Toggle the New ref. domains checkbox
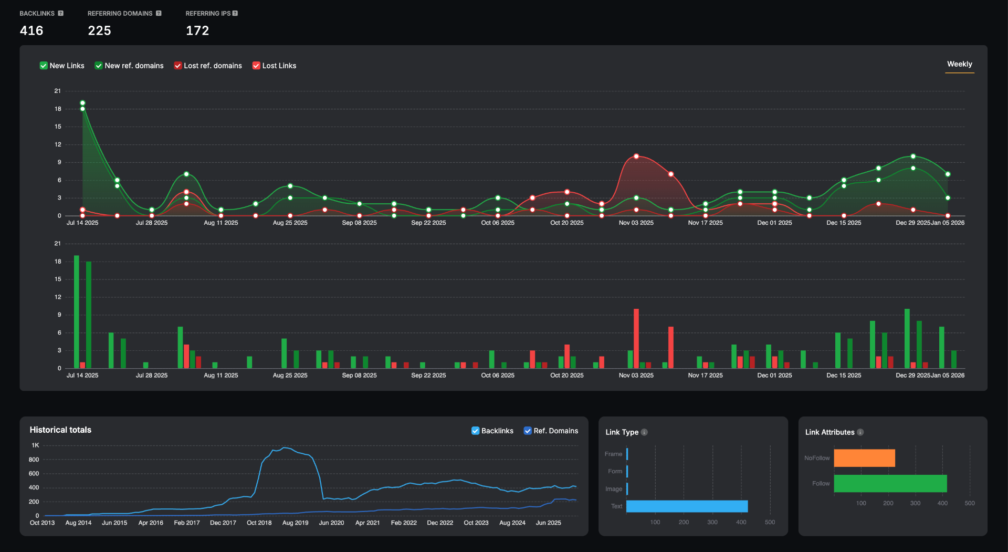 pyautogui.click(x=99, y=66)
